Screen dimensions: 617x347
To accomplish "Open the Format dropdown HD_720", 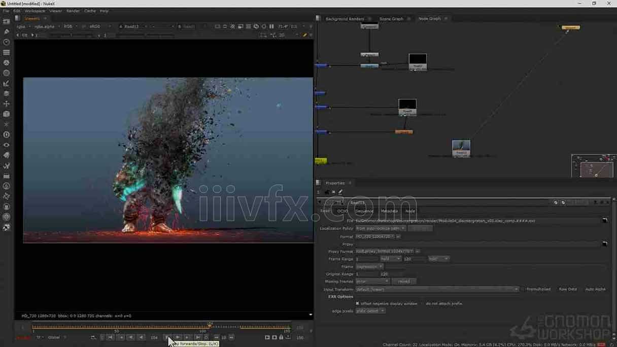I will pyautogui.click(x=375, y=236).
